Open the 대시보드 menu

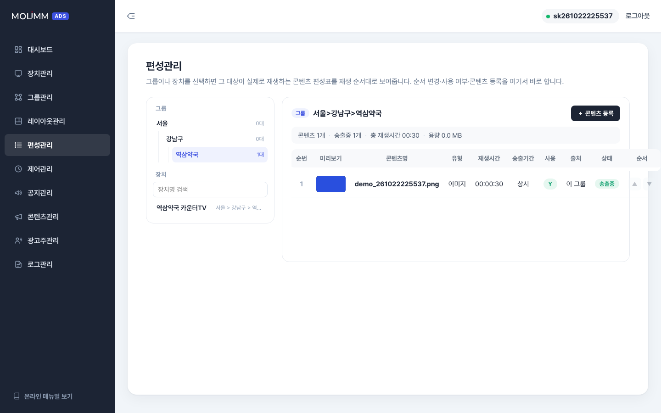coord(57,50)
